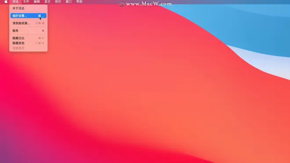290x163 pixels.
Task: Expand the 服务 submenu arrow
Action: (43, 31)
